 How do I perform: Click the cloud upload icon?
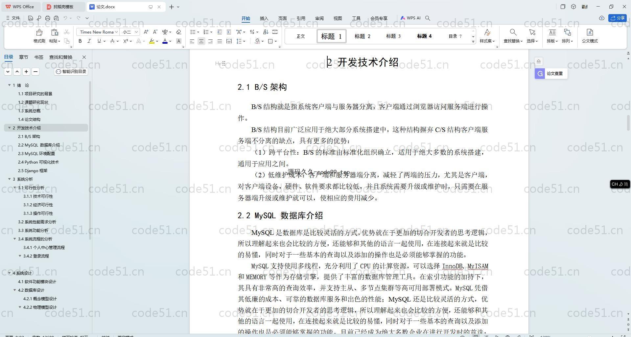point(601,18)
